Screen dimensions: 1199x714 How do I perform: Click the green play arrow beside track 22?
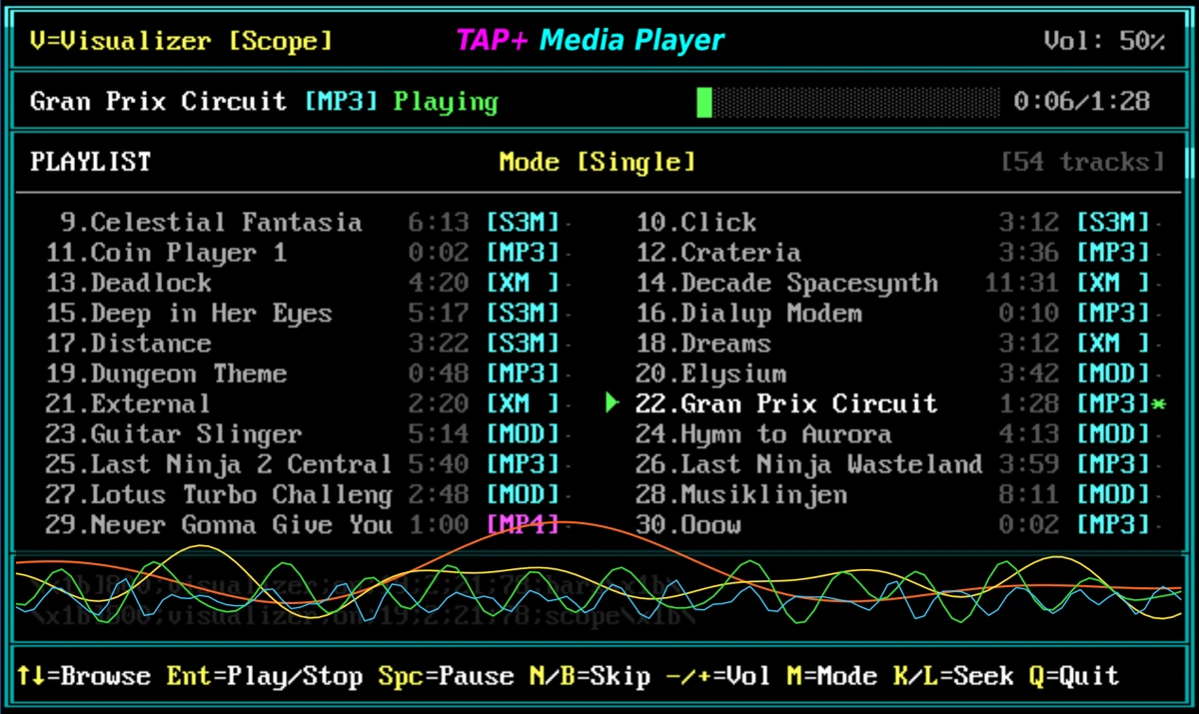tap(613, 403)
